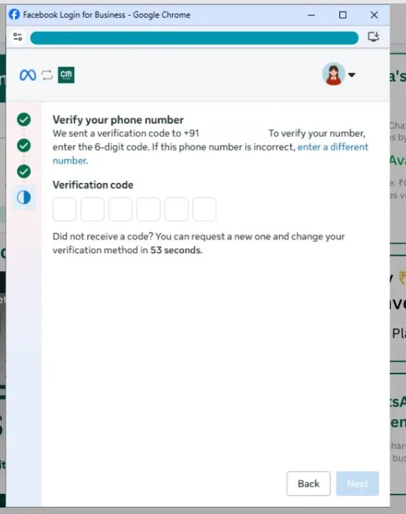
Task: Maximize the Facebook Login window
Action: click(x=343, y=15)
